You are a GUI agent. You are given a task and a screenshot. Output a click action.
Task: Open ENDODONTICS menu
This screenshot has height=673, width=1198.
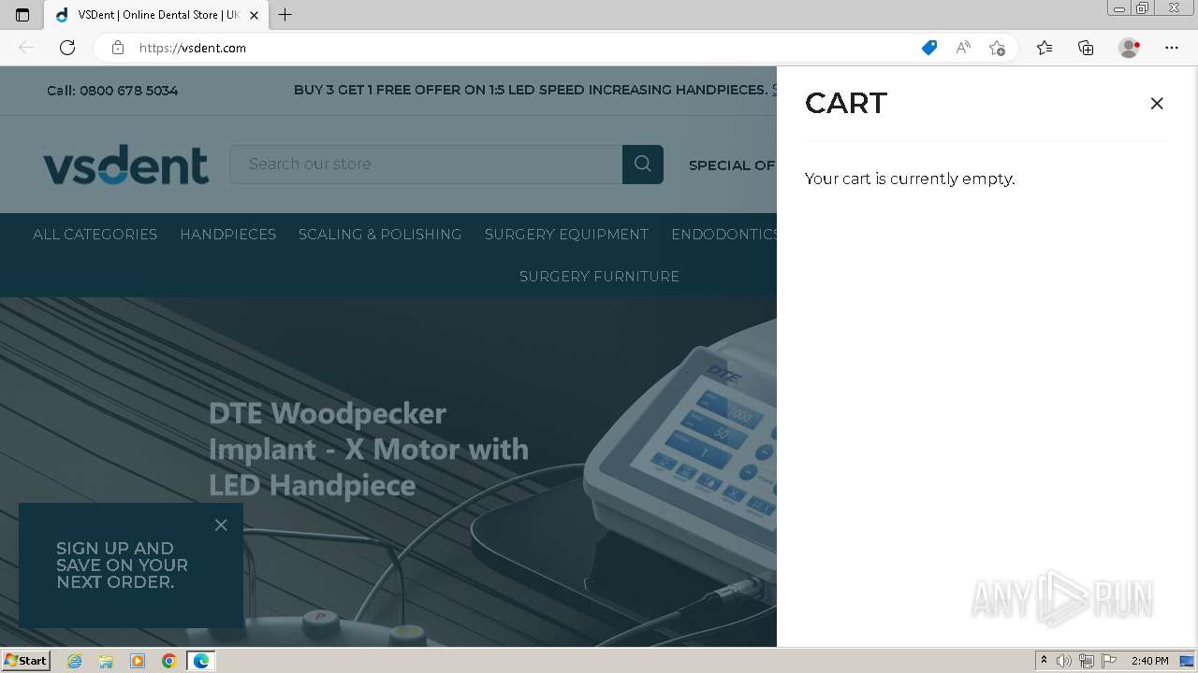pyautogui.click(x=723, y=235)
